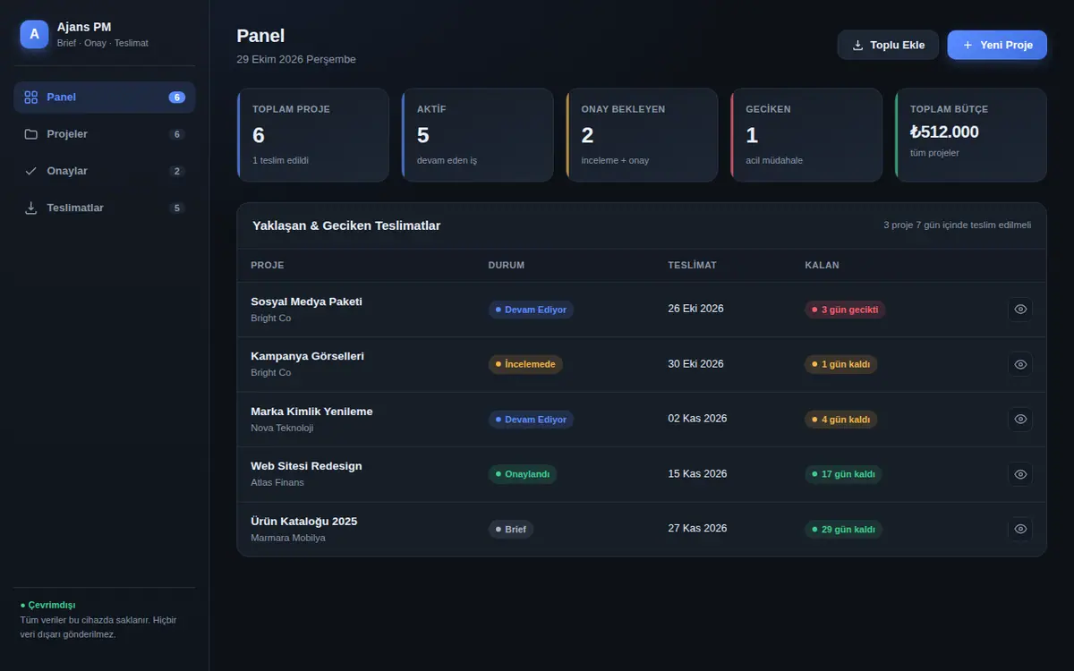Viewport: 1074px width, 671px height.
Task: Select the Aktif stat card
Action: coord(477,135)
